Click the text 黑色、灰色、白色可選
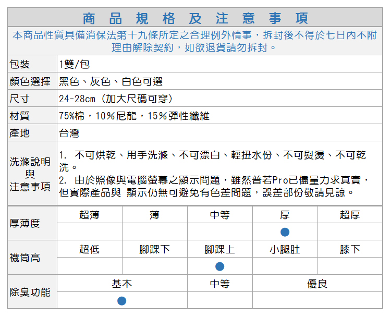 (111, 81)
